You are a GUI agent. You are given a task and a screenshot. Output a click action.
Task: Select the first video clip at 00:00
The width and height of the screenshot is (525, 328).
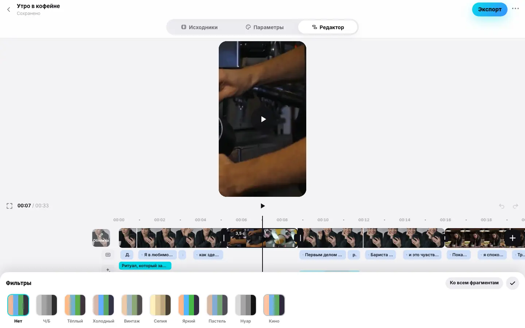(128, 238)
